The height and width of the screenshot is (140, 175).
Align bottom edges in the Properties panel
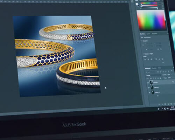(162, 59)
